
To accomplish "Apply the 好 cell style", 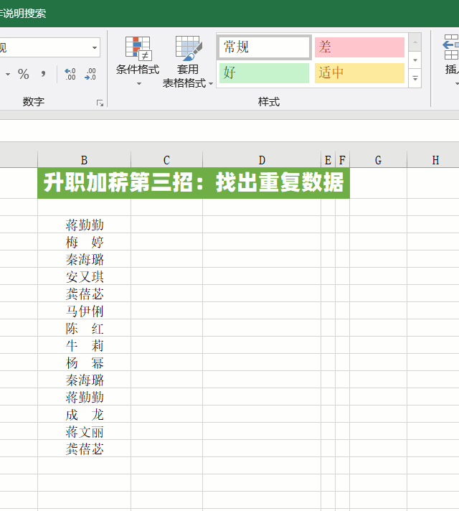I will pos(264,72).
